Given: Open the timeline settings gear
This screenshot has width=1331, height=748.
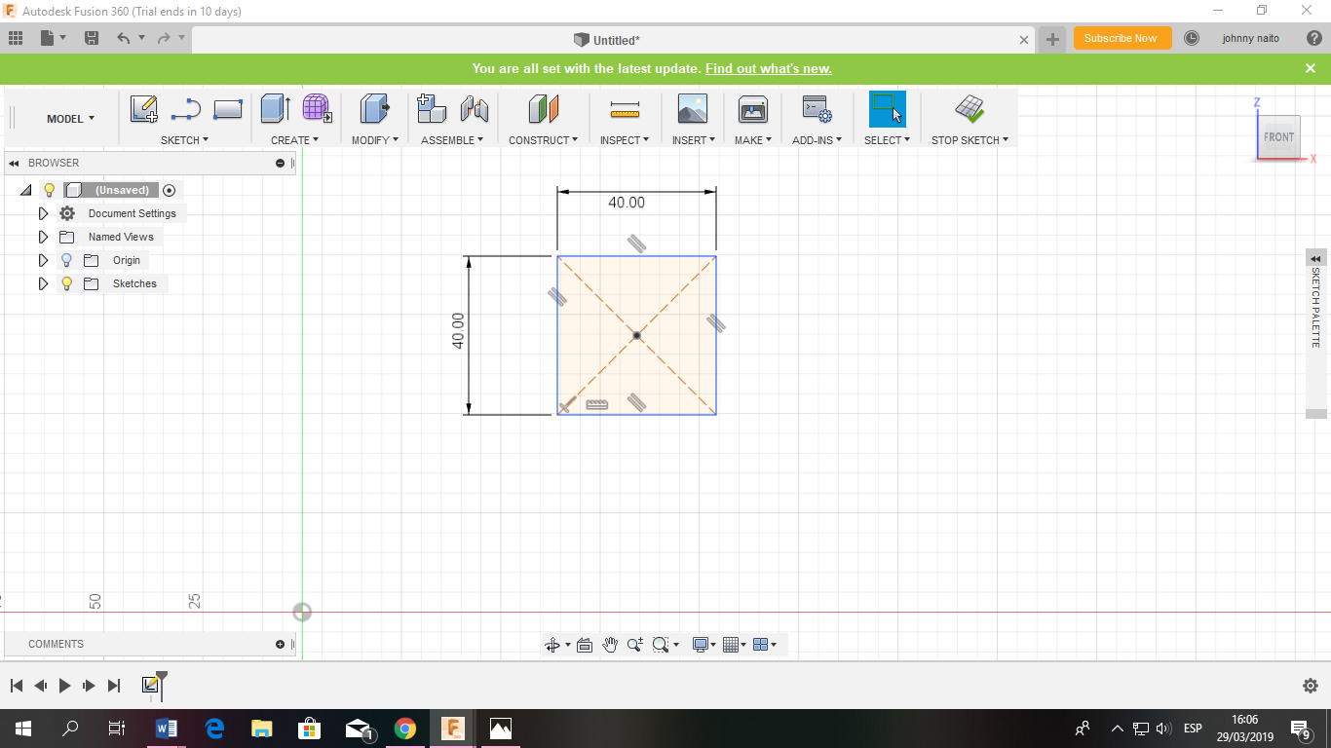Looking at the screenshot, I should point(1311,686).
